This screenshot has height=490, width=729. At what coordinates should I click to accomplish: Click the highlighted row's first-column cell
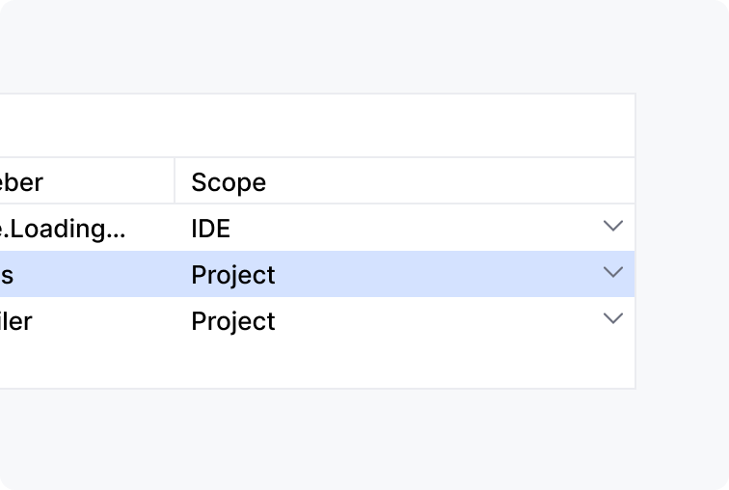10,275
